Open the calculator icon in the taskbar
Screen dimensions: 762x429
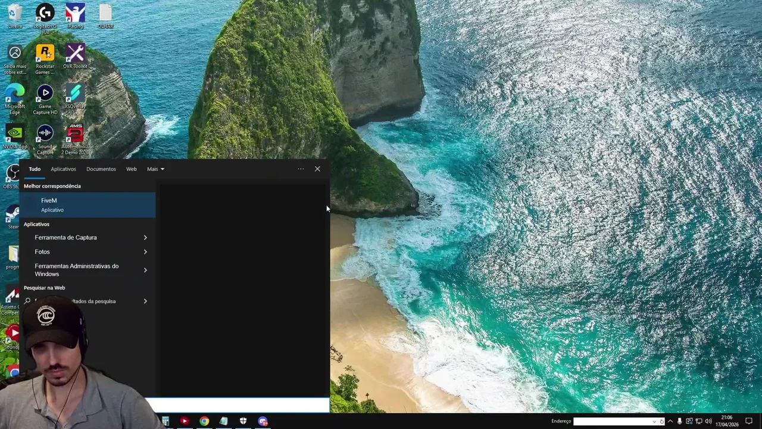click(165, 421)
